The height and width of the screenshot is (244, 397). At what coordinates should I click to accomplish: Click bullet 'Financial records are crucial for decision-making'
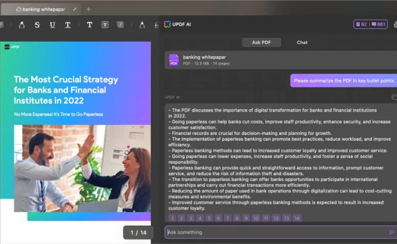(x=250, y=133)
